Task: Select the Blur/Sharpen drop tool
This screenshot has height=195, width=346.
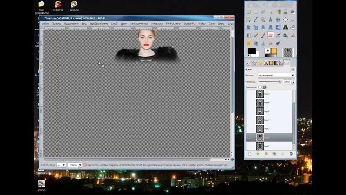Action: point(263,43)
